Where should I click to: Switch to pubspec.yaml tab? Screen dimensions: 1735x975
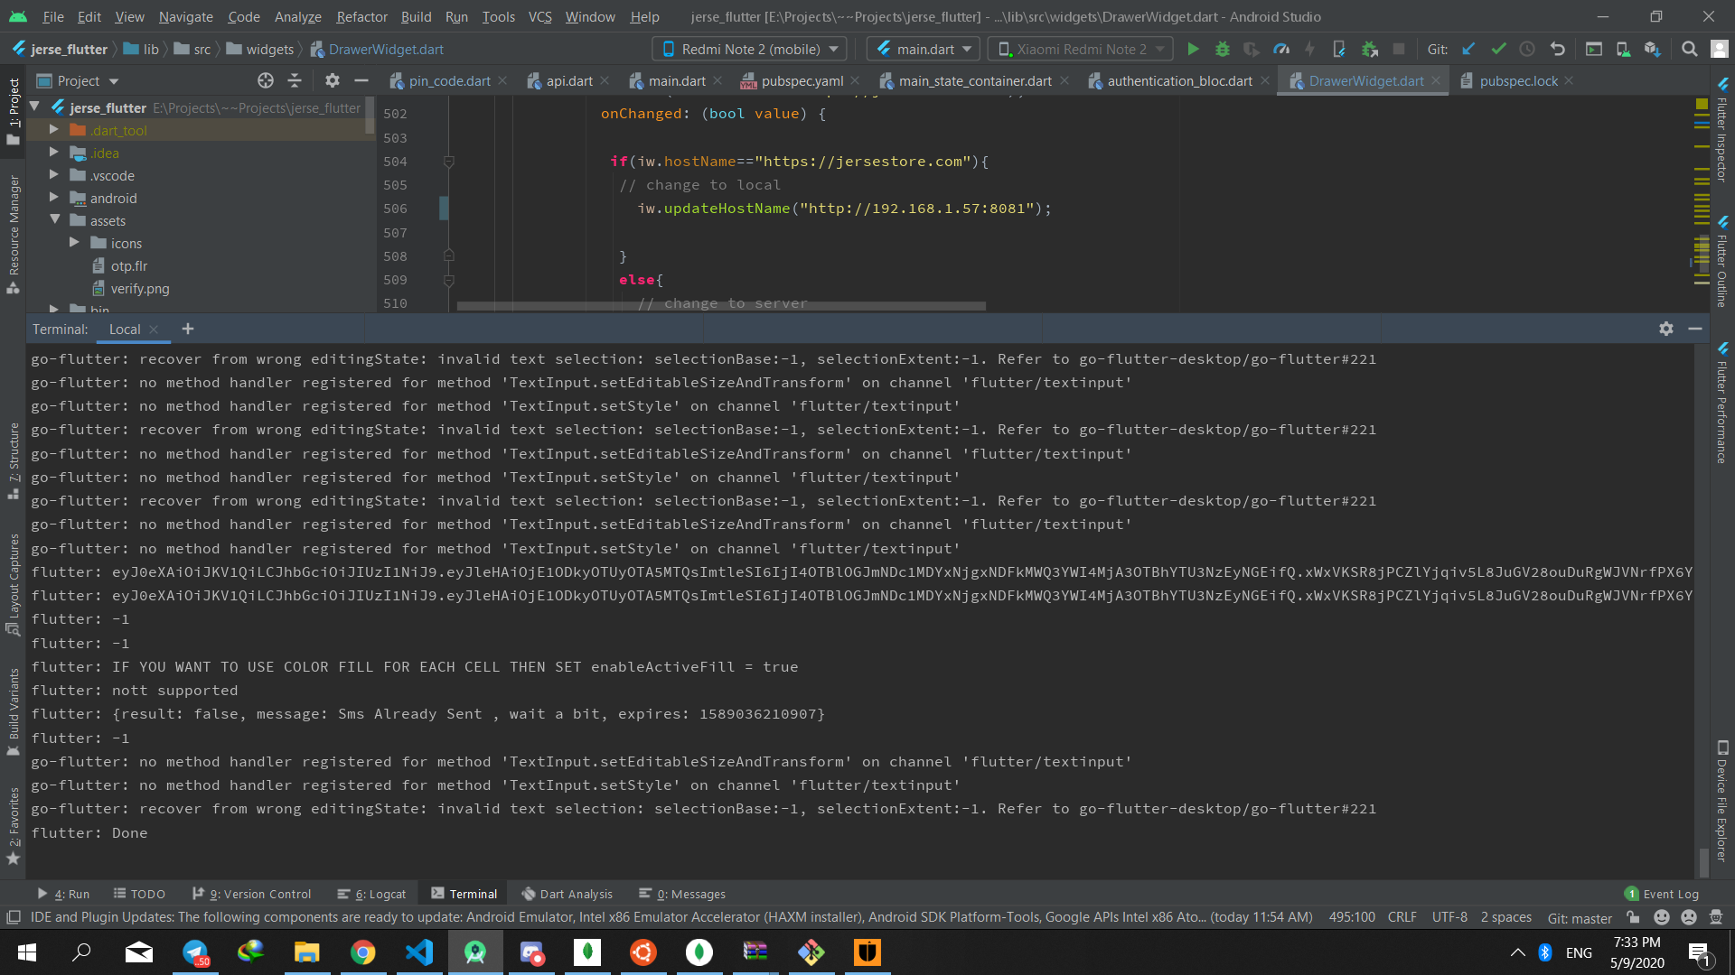coord(801,81)
